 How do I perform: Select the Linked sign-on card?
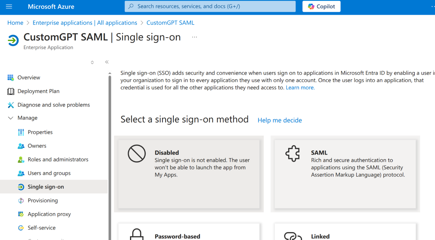click(345, 232)
